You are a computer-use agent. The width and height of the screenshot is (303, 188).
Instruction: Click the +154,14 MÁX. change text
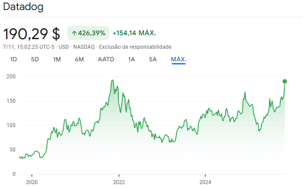click(x=134, y=33)
